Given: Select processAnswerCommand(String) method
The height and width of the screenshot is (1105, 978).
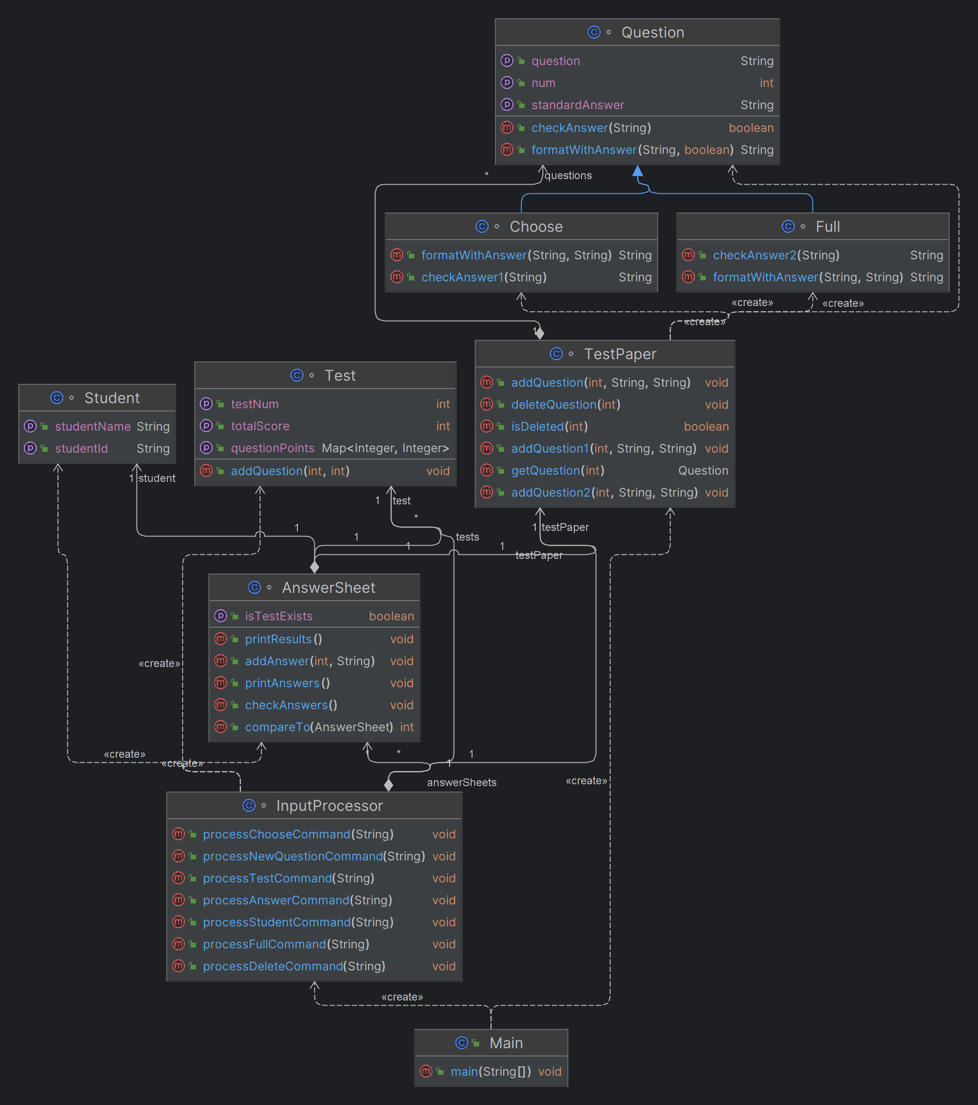Looking at the screenshot, I should point(314,900).
